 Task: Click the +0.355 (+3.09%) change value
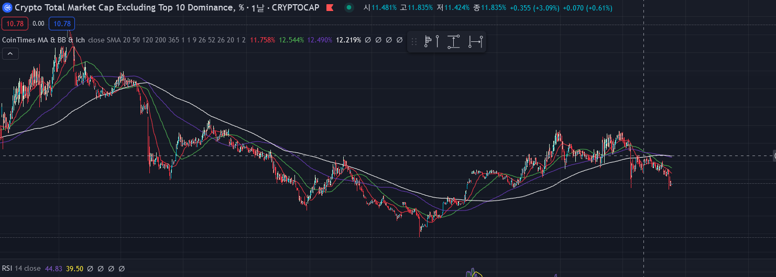click(x=534, y=8)
